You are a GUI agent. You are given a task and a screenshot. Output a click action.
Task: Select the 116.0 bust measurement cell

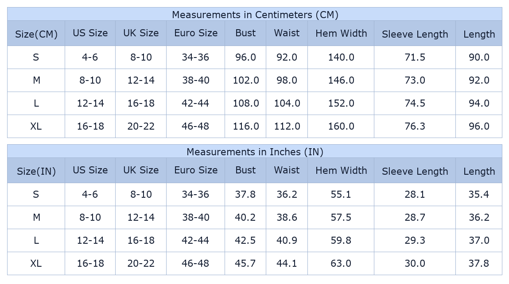coord(245,126)
